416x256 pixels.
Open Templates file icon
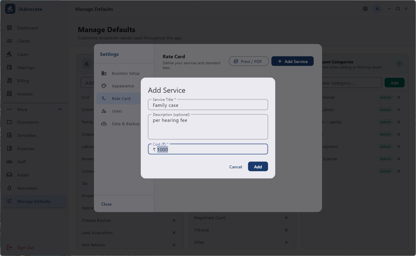[9, 135]
